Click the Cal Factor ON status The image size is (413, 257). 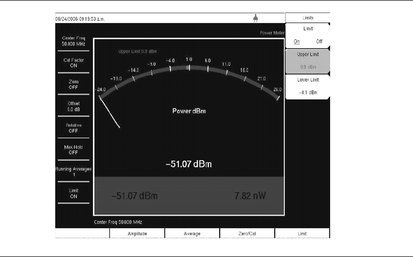pyautogui.click(x=74, y=63)
